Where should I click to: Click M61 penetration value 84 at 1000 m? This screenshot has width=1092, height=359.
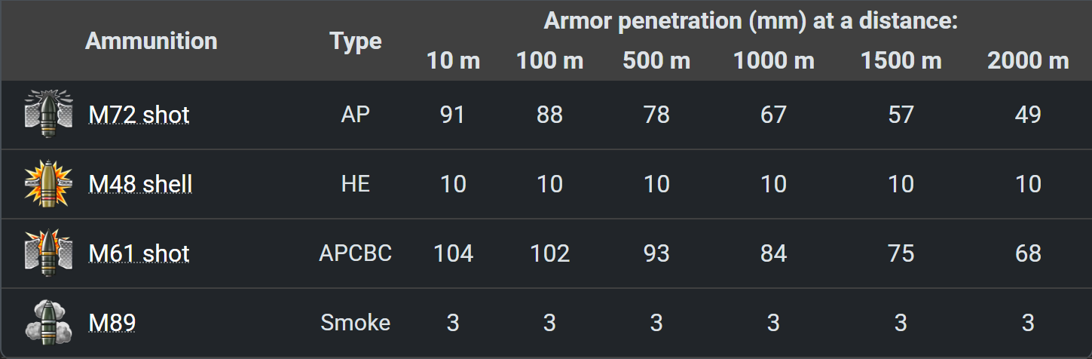click(x=773, y=253)
